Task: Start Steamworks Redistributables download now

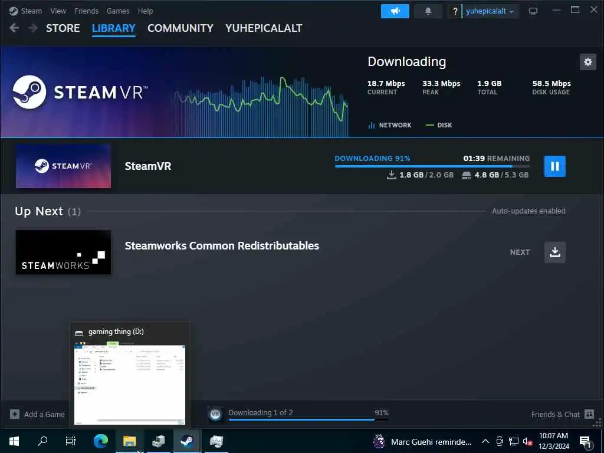Action: pos(554,252)
